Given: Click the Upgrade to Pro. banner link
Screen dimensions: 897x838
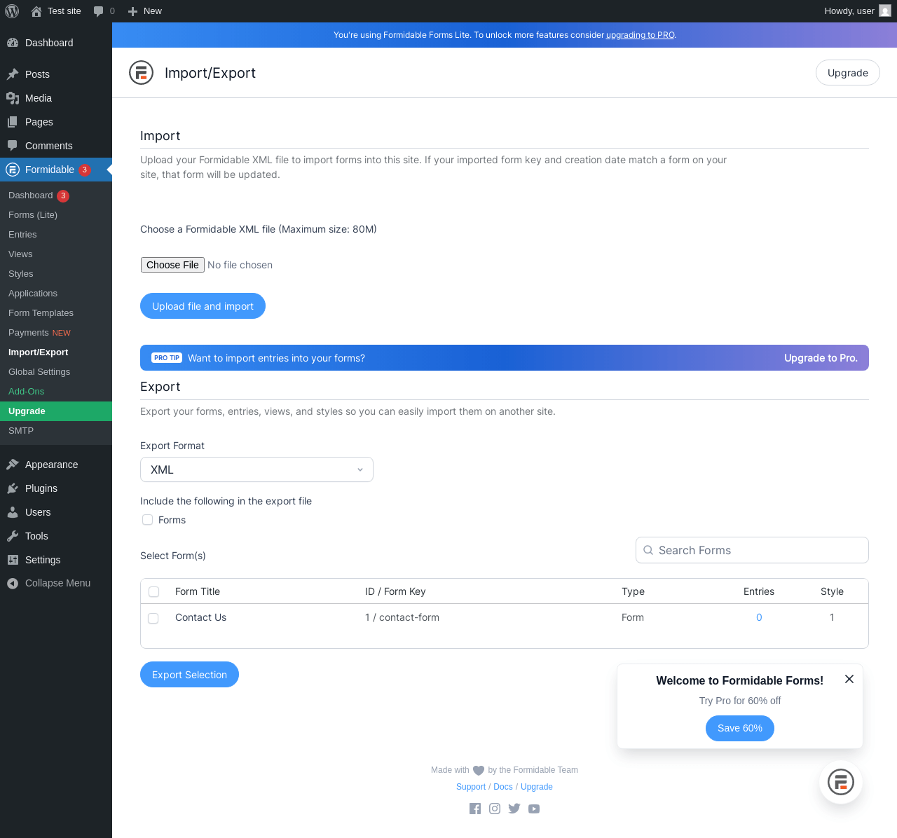Looking at the screenshot, I should [821, 358].
